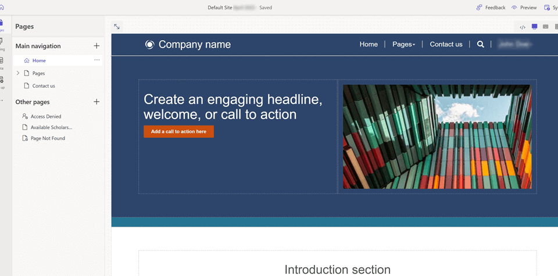Add a page to Main navigation
The image size is (558, 276).
pyautogui.click(x=96, y=46)
